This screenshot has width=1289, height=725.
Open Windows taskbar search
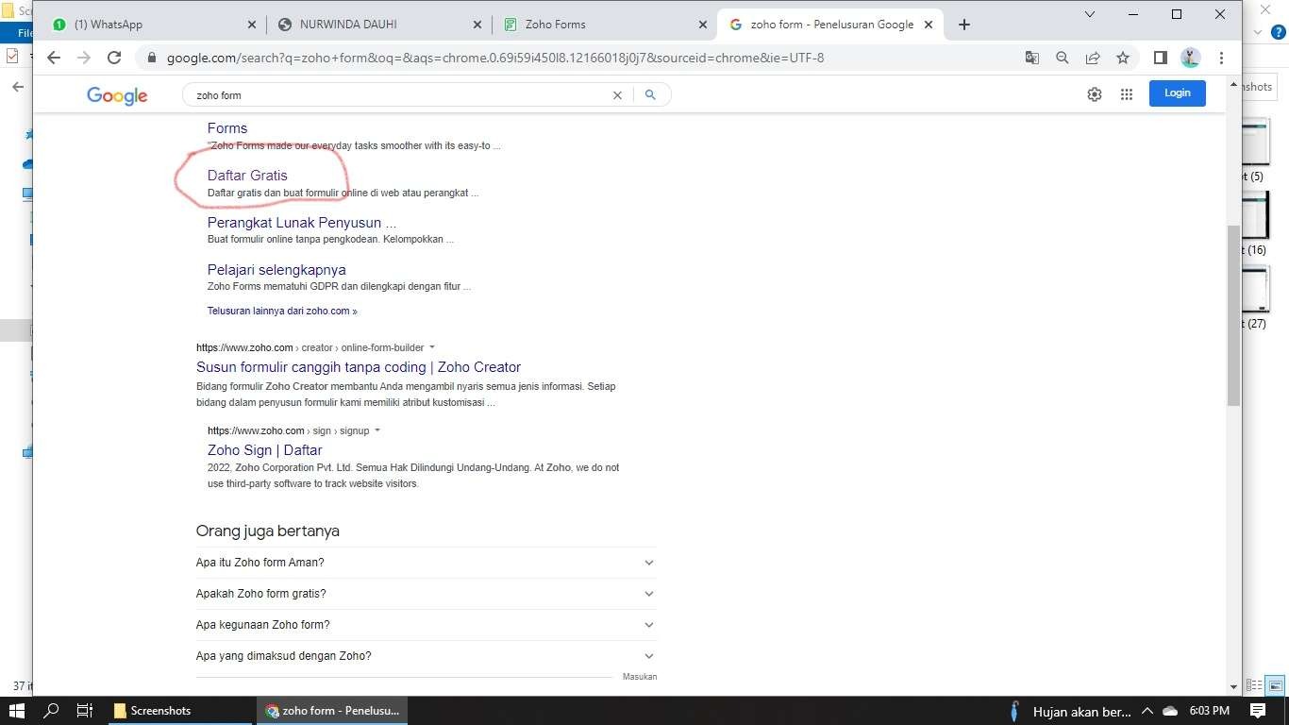pos(51,711)
